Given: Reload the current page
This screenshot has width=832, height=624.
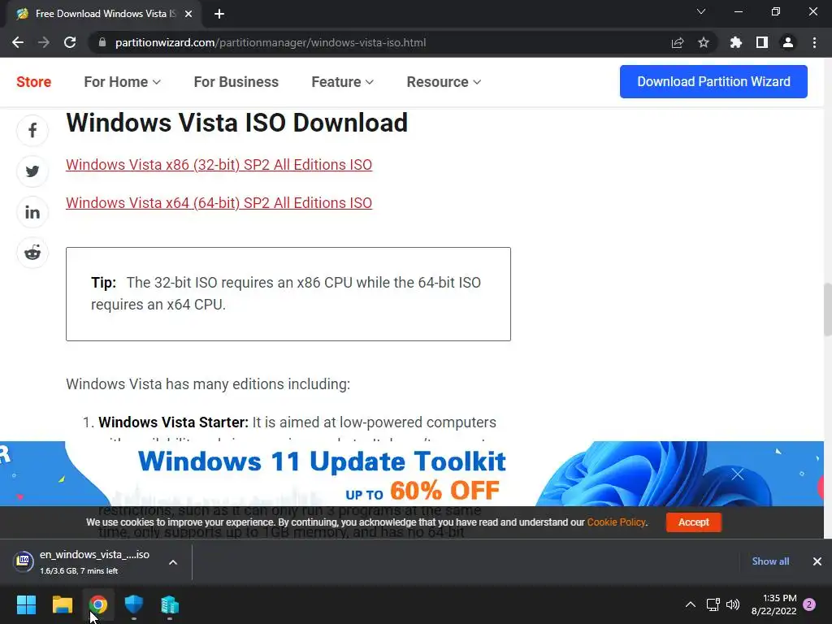Looking at the screenshot, I should pos(70,42).
